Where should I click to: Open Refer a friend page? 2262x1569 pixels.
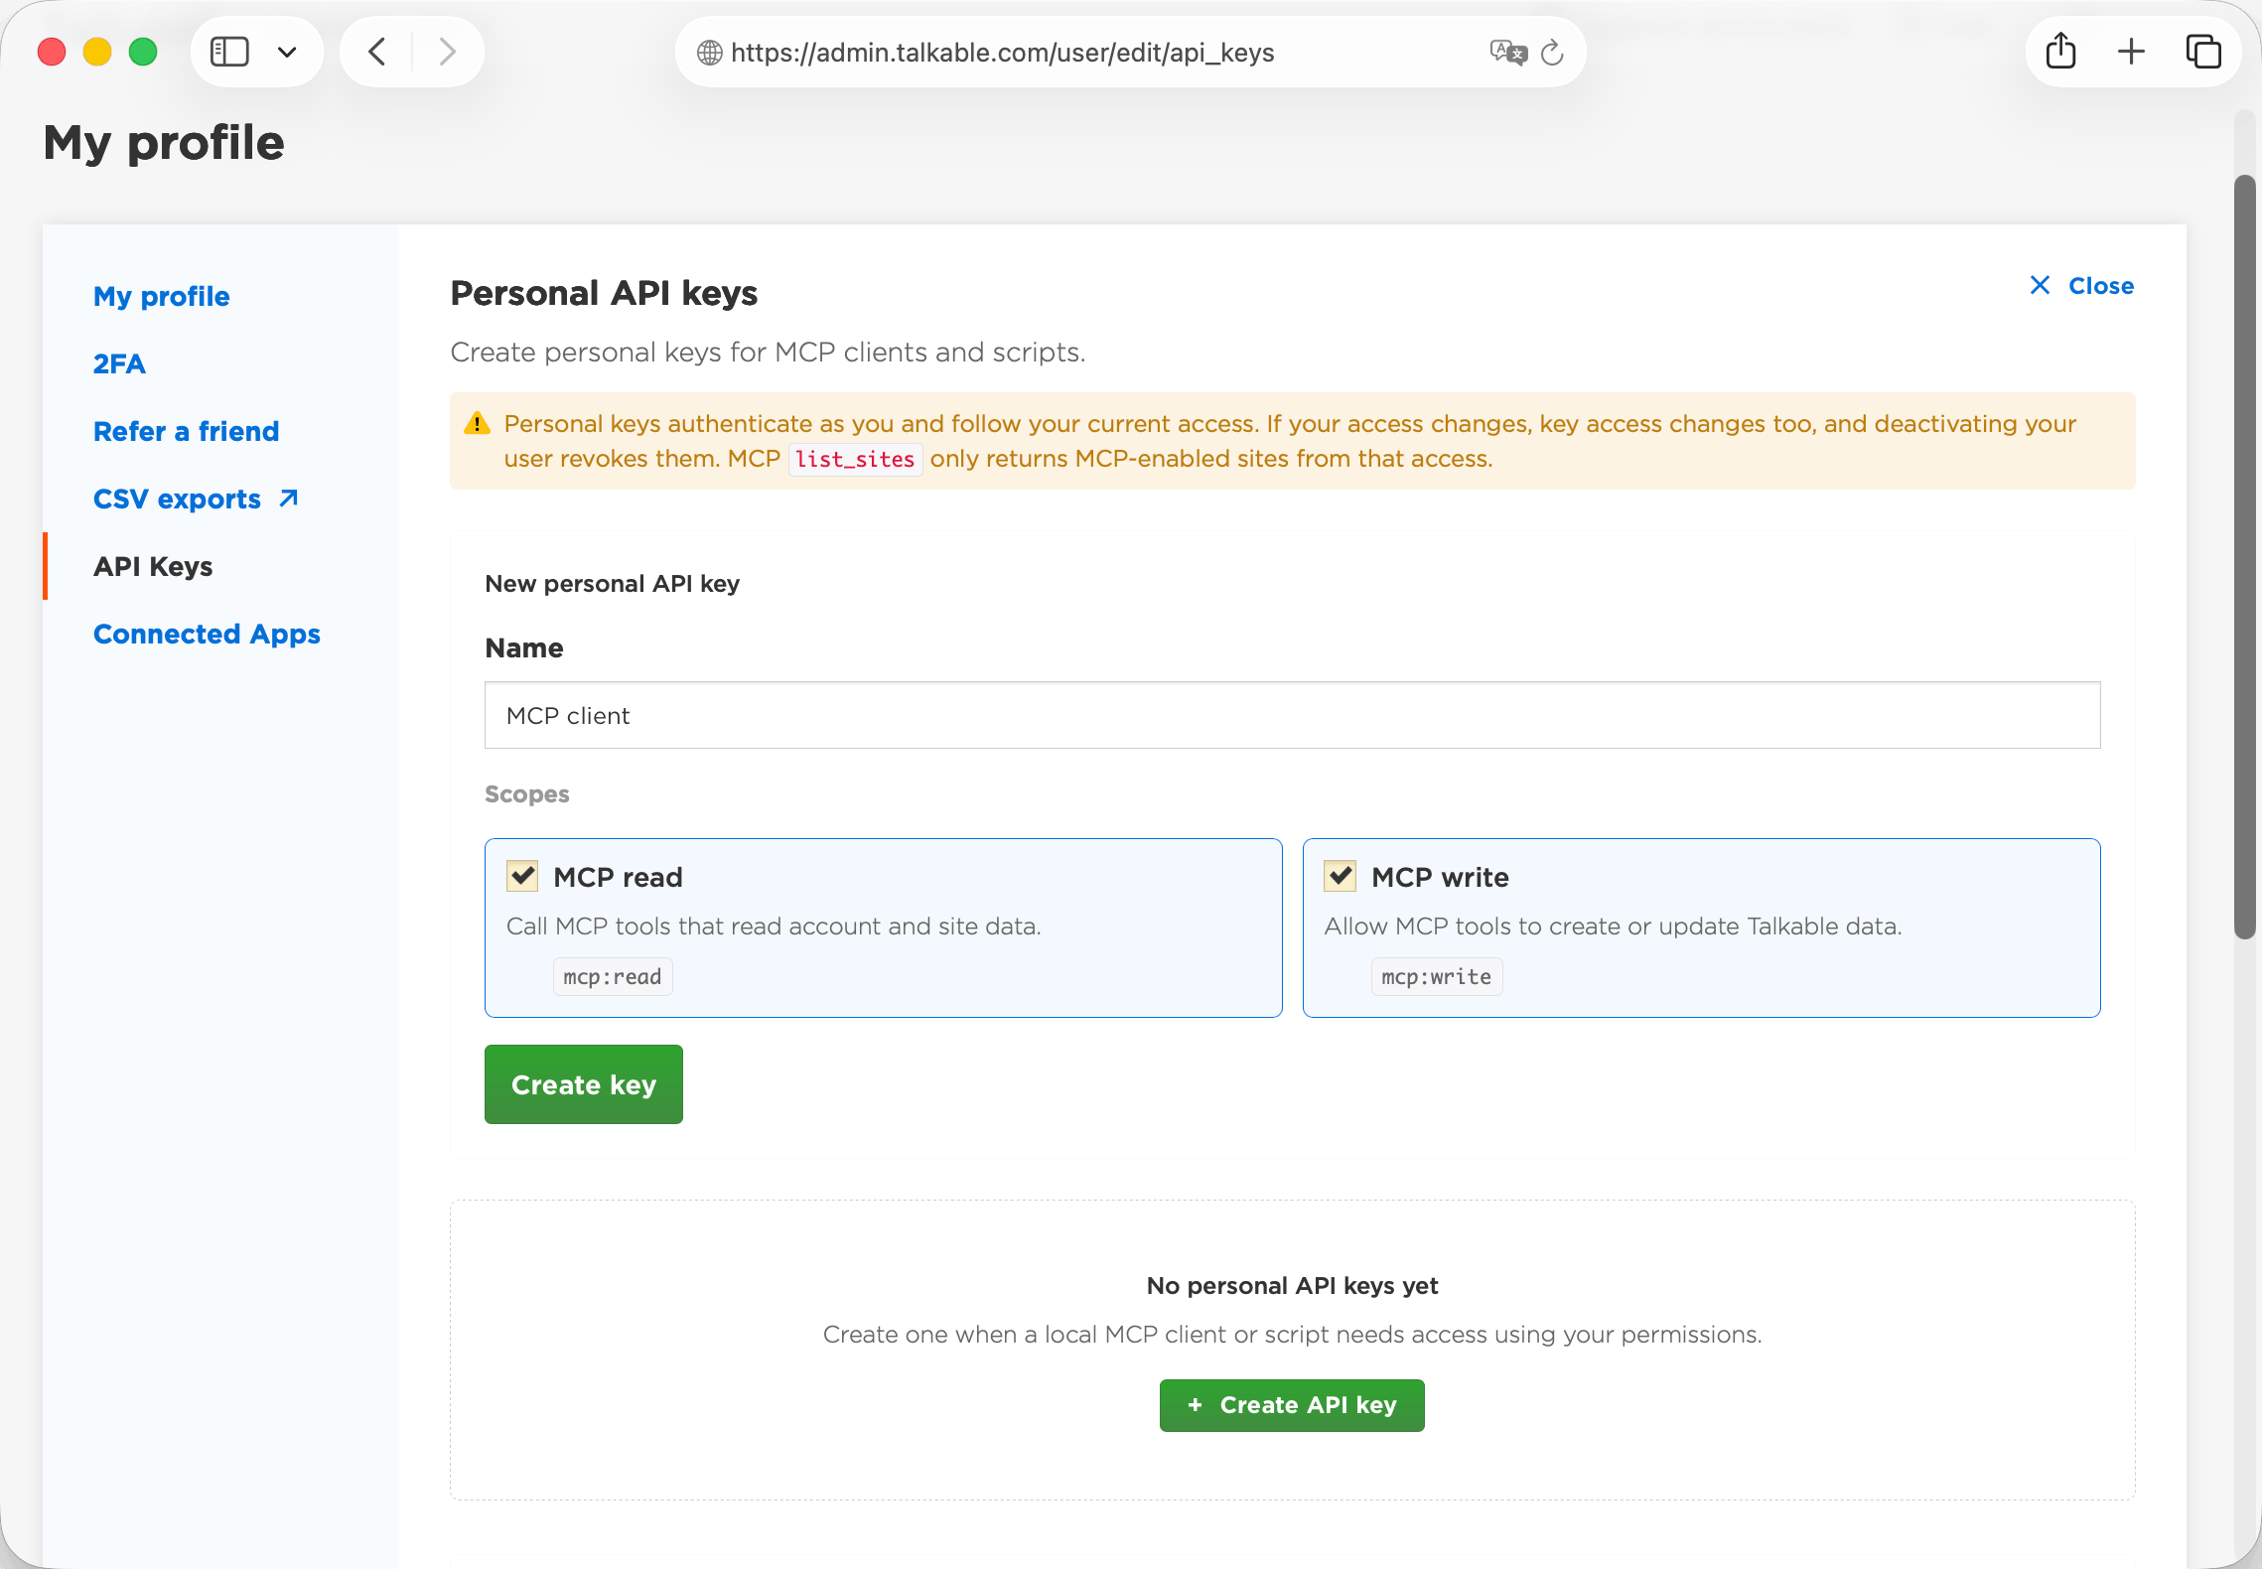click(187, 431)
